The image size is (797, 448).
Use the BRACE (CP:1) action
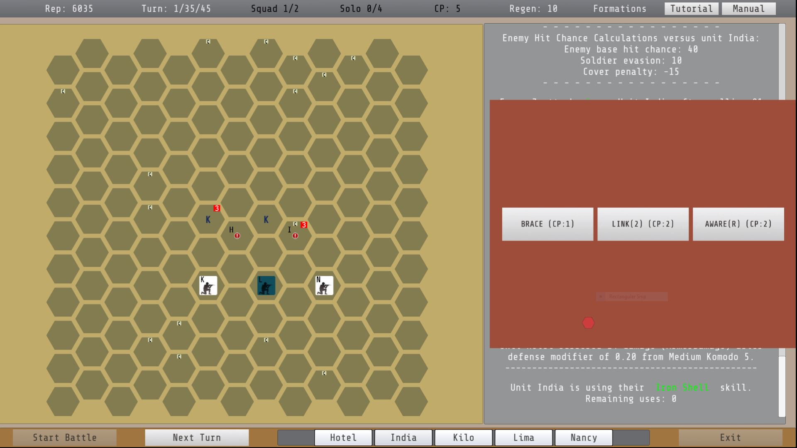[x=548, y=224]
